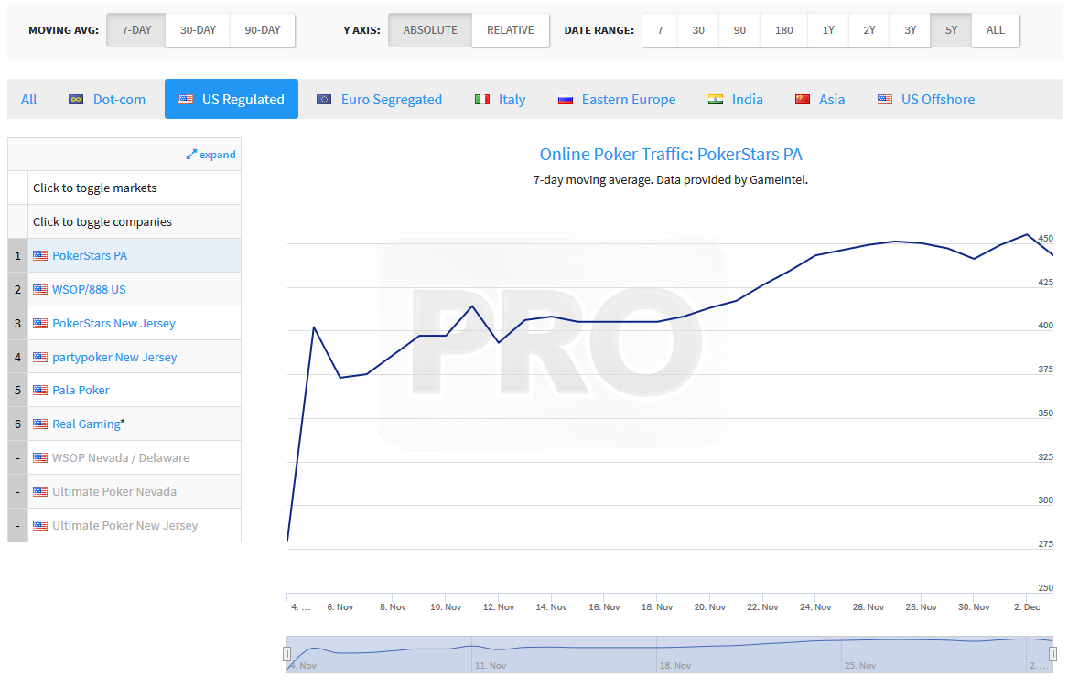This screenshot has width=1068, height=687.
Task: Set date range to 30 days
Action: 698,30
